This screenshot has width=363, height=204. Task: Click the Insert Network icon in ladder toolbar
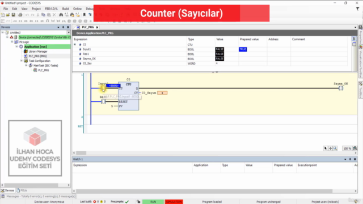(x=3, y=21)
